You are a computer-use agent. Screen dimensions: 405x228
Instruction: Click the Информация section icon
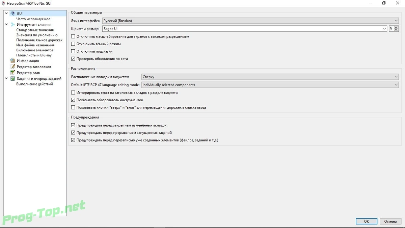[x=13, y=61]
